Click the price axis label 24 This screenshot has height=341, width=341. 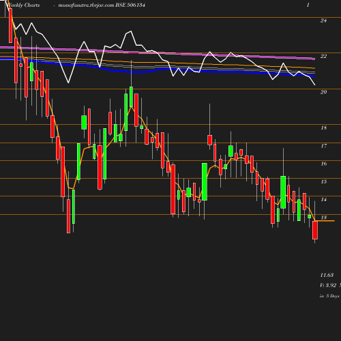pos(323,20)
